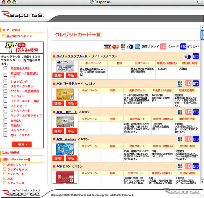Viewport: 204px width, 198px height.
Task: Click 詳細 button for ダイナースクラブカード
Action: tap(58, 75)
